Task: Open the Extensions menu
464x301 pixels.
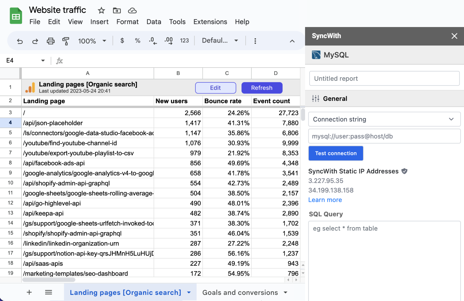Action: pyautogui.click(x=210, y=22)
